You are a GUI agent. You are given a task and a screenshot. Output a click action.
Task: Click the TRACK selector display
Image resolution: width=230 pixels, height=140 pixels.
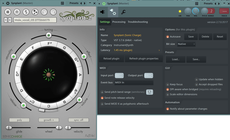[x=224, y=11]
